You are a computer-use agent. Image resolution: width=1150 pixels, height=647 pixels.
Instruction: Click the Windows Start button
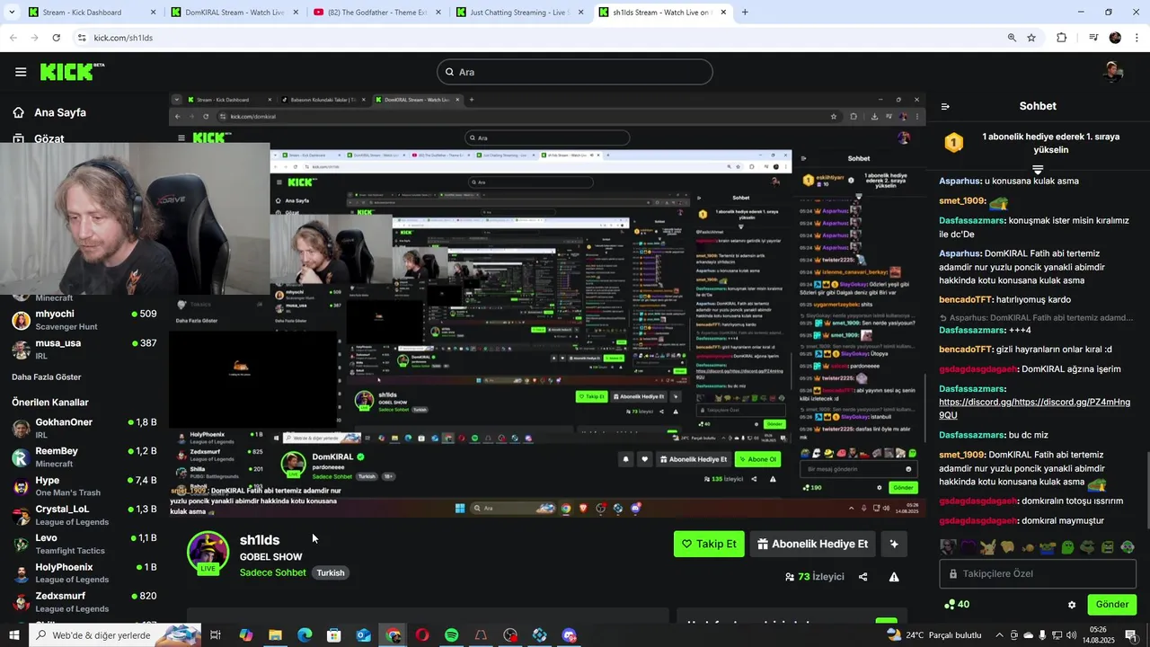14,635
